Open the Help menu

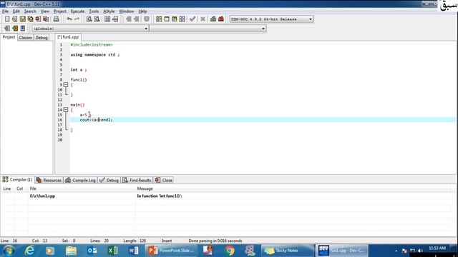pyautogui.click(x=142, y=11)
